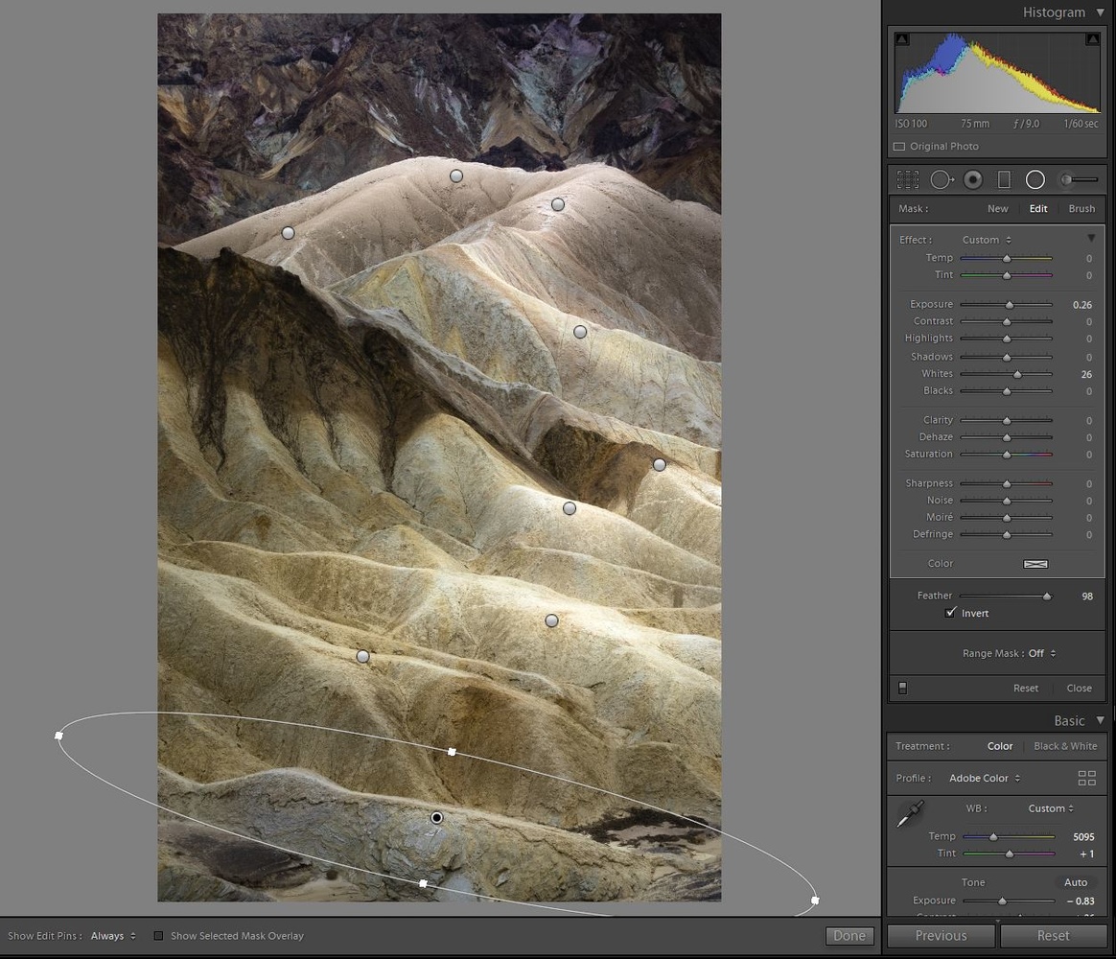
Task: Enable Show Selected Mask Overlay
Action: tap(159, 936)
